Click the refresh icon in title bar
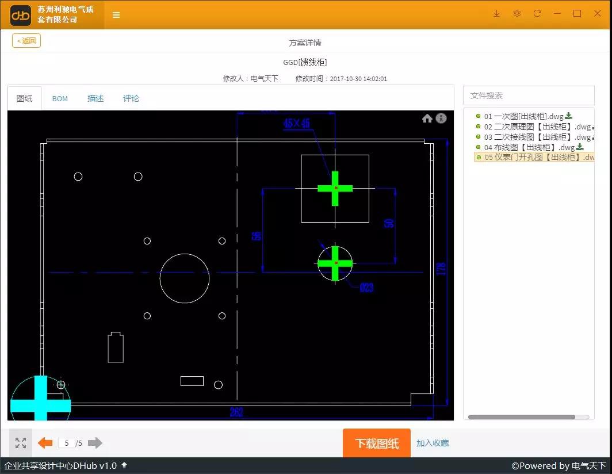 coord(537,14)
